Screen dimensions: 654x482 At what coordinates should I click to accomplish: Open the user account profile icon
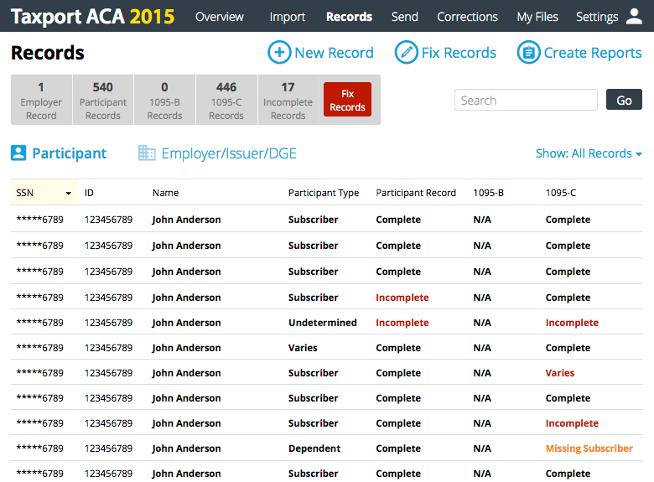pos(634,16)
